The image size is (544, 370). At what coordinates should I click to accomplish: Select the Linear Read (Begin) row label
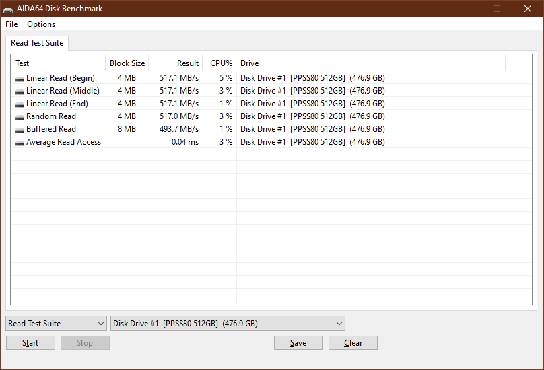(x=61, y=78)
